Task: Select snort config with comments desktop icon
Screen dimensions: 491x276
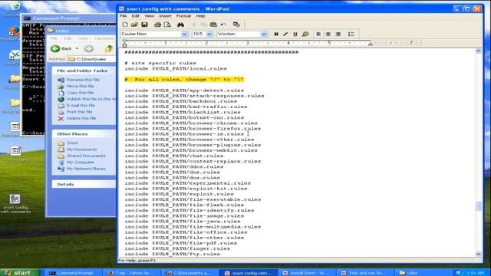Action: pyautogui.click(x=15, y=204)
